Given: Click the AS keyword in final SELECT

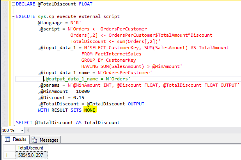Looking at the screenshot, I should [x=79, y=123].
